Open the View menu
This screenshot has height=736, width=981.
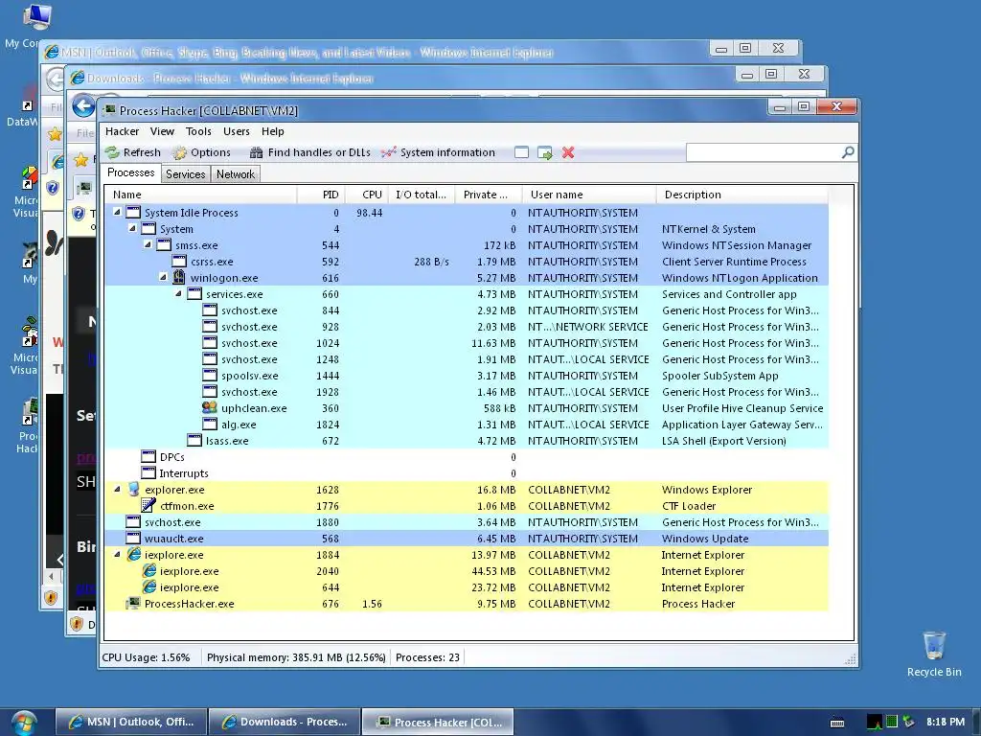(x=162, y=131)
